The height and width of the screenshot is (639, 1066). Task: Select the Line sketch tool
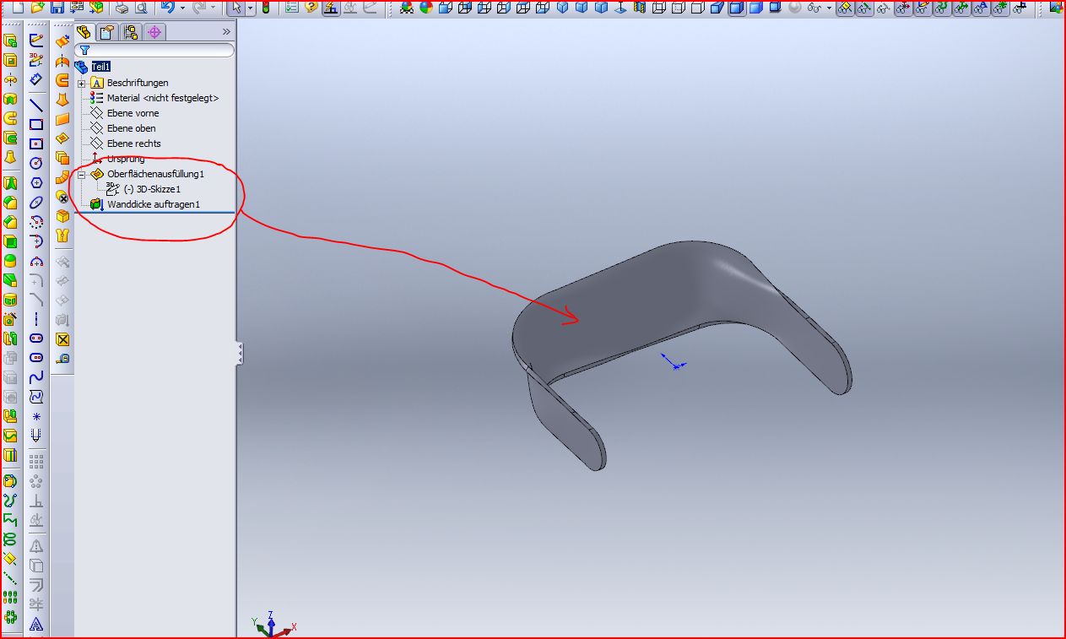click(36, 105)
